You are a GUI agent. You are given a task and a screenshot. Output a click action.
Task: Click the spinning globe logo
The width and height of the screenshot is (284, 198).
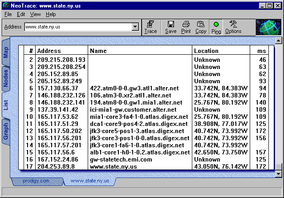click(x=268, y=27)
